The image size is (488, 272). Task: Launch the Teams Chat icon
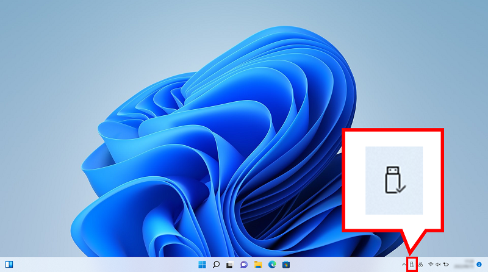click(x=243, y=265)
